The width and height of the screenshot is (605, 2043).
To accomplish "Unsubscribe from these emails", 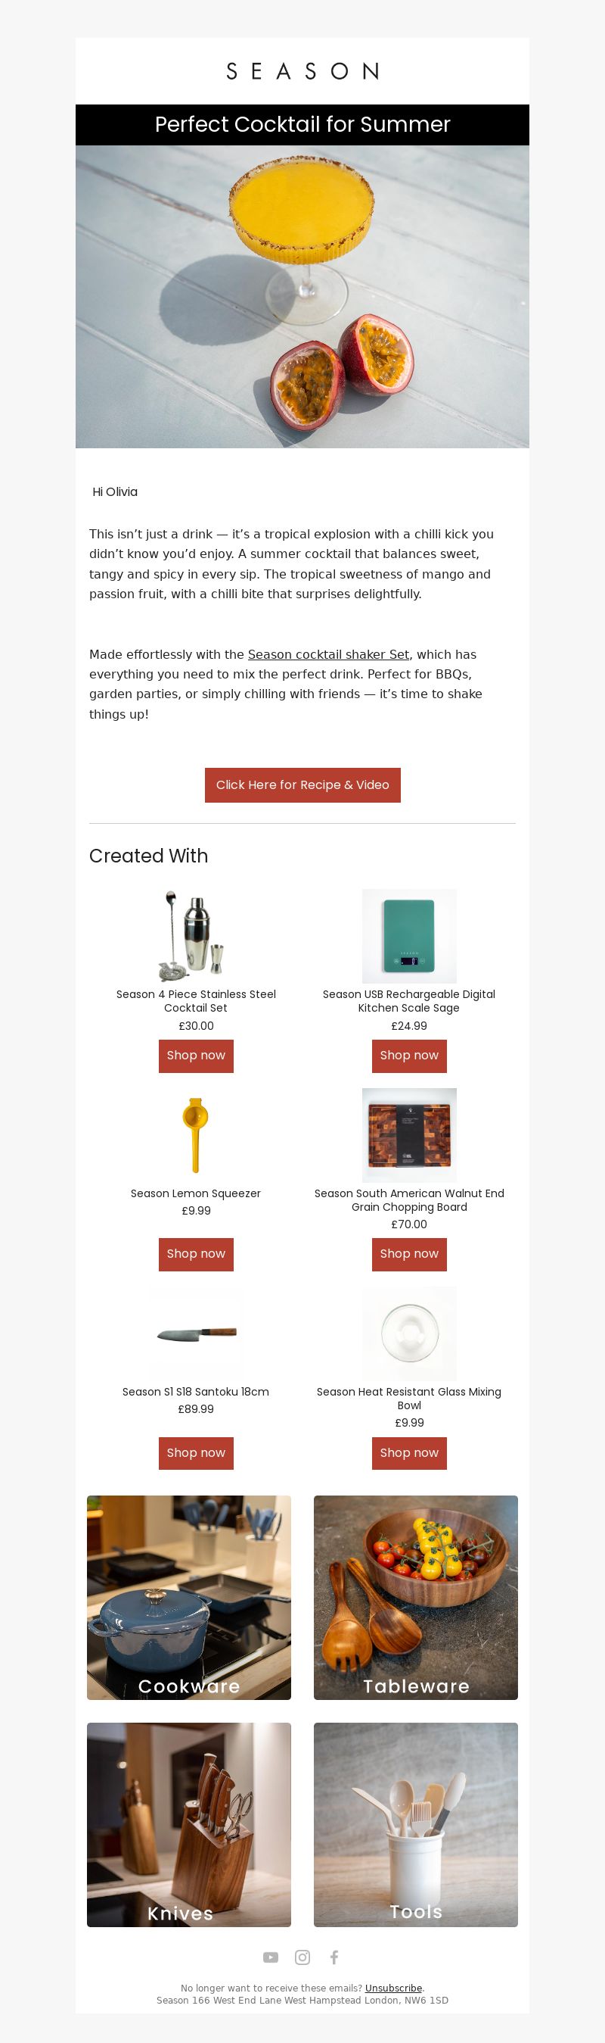I will (393, 1988).
